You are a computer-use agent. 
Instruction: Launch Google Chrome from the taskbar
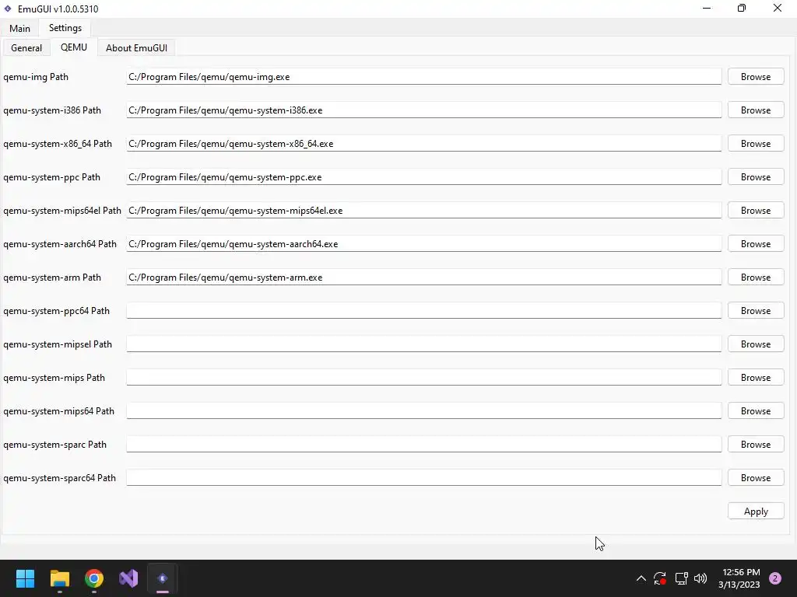[x=94, y=578]
